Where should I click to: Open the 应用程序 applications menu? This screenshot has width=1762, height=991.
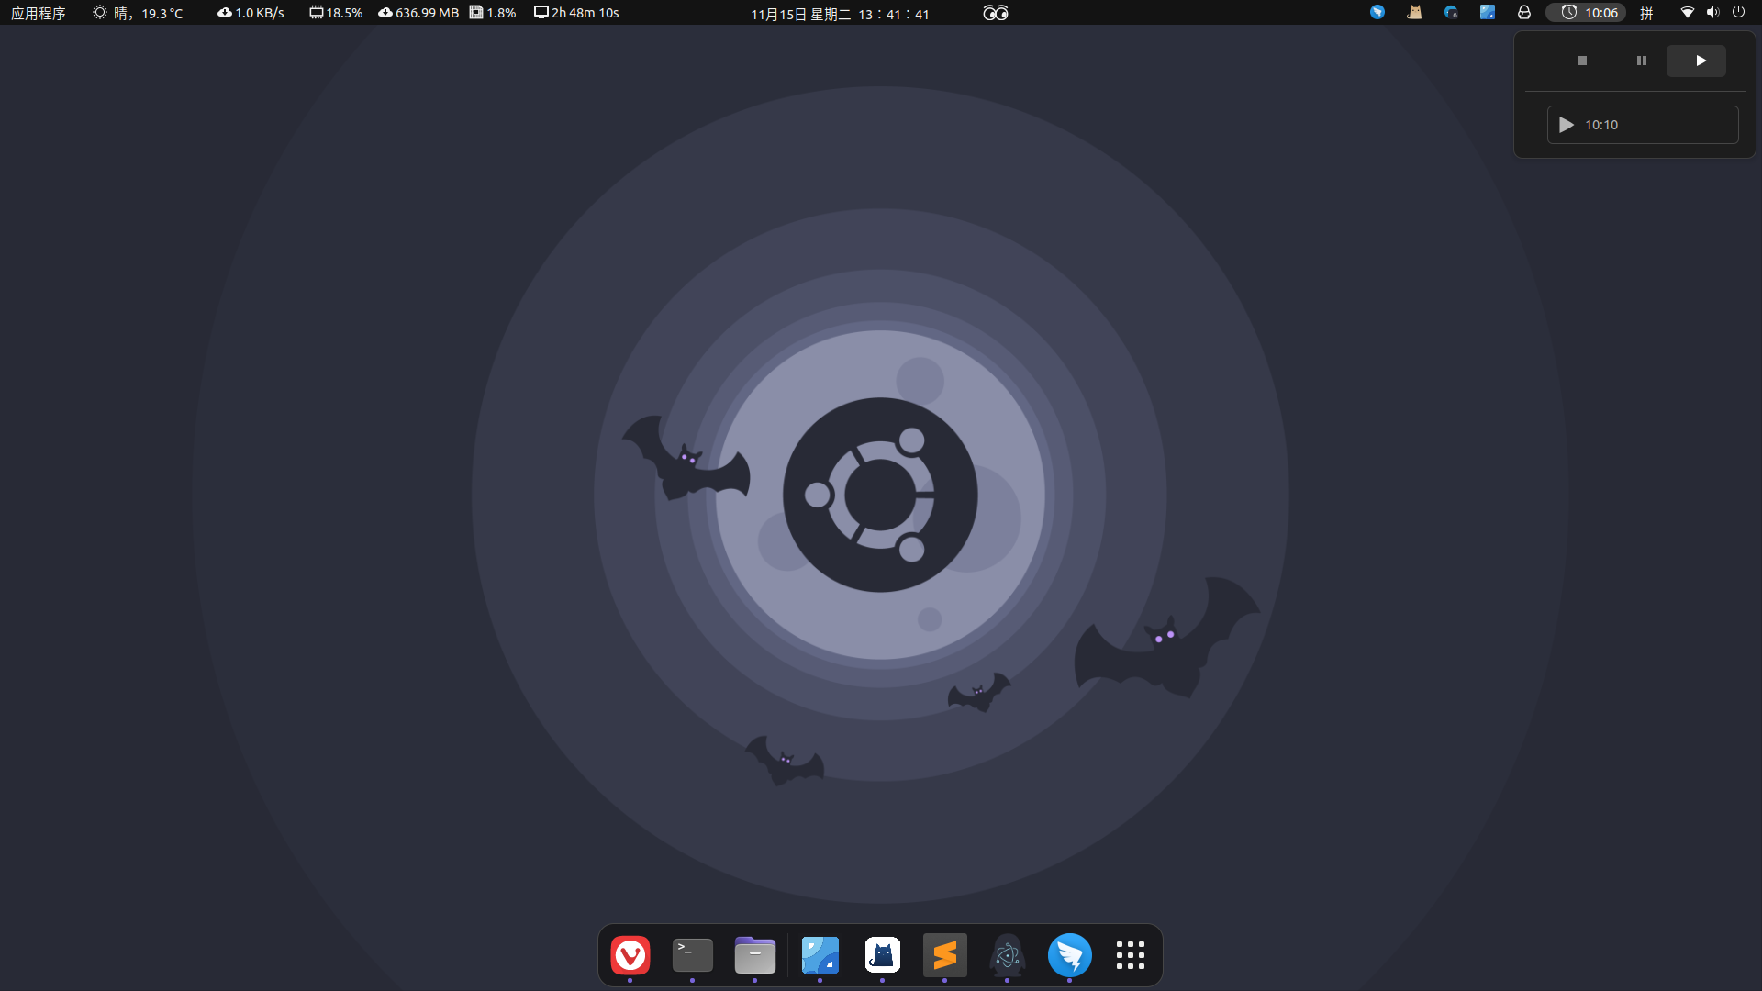tap(39, 13)
